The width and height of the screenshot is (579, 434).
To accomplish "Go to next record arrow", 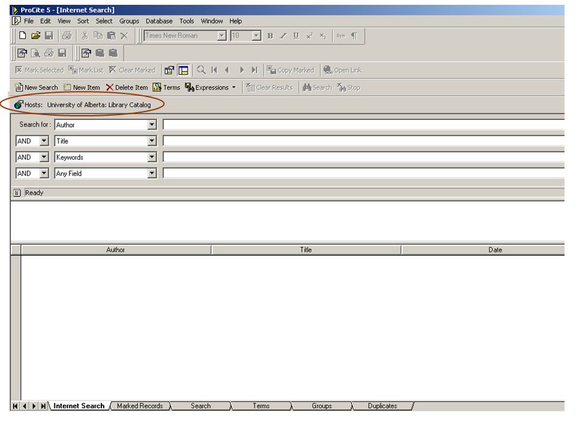I will 241,70.
